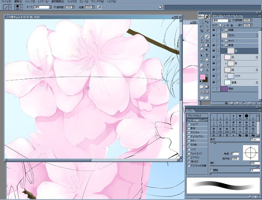Enable the ノイズ checkbox
This screenshot has height=200, width=262.
tap(189, 149)
